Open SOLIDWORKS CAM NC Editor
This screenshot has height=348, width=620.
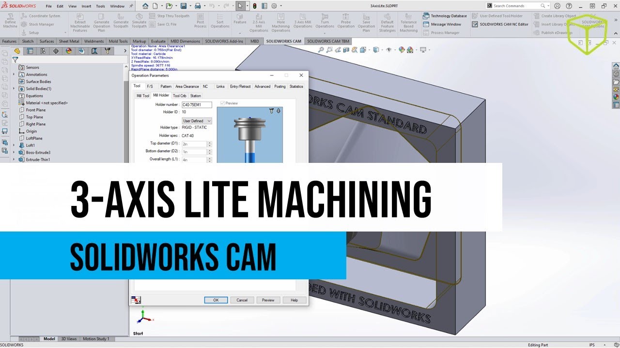[x=500, y=24]
